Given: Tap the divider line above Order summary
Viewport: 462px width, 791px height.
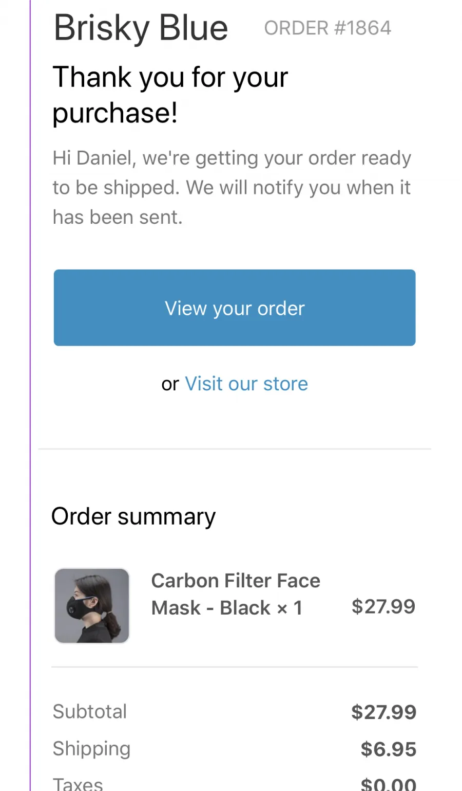Looking at the screenshot, I should tap(235, 449).
